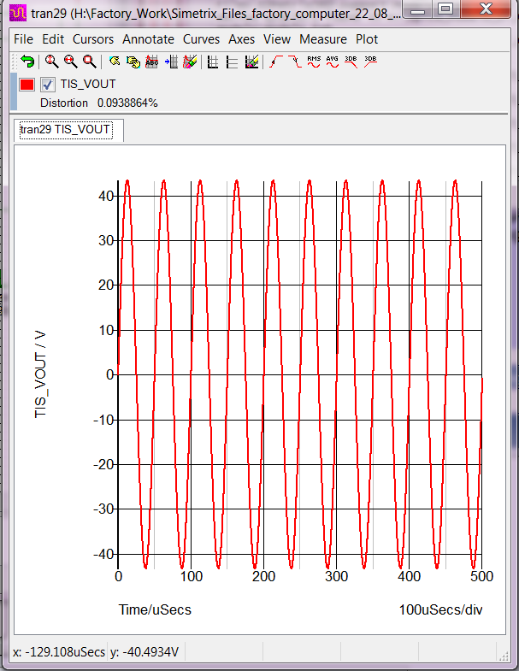This screenshot has height=671, width=519.
Task: Select the horizontal zoom magnifier icon
Action: tap(71, 62)
